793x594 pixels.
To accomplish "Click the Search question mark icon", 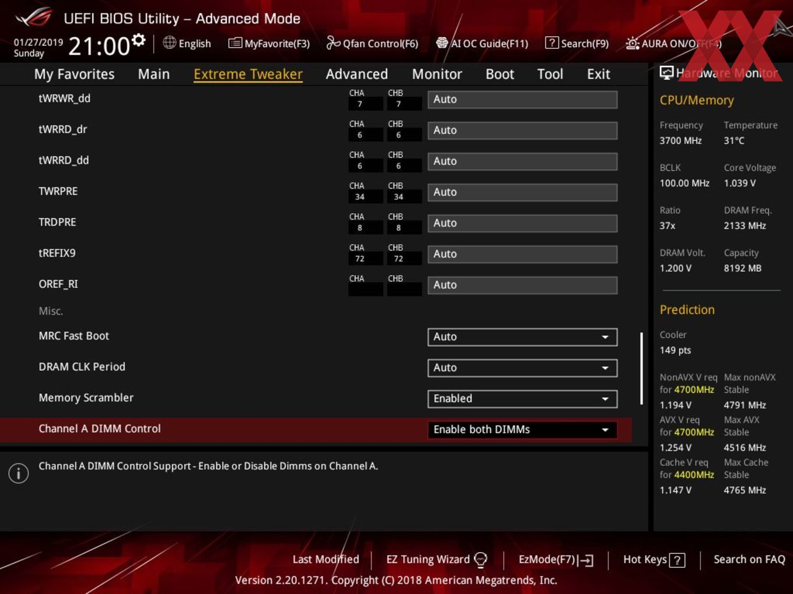I will click(x=552, y=43).
